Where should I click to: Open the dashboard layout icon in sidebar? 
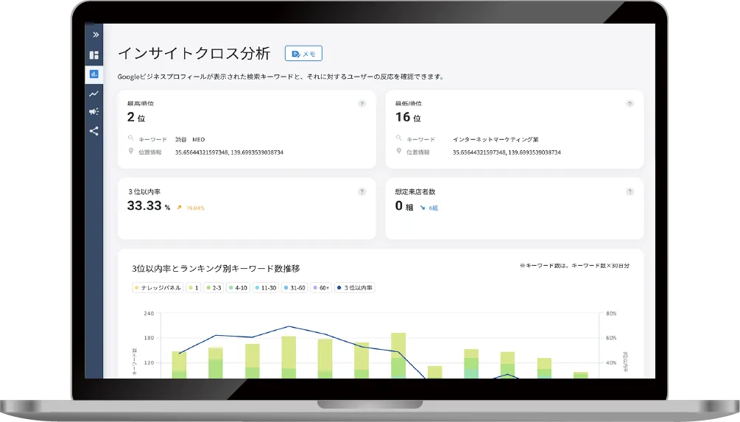[94, 55]
